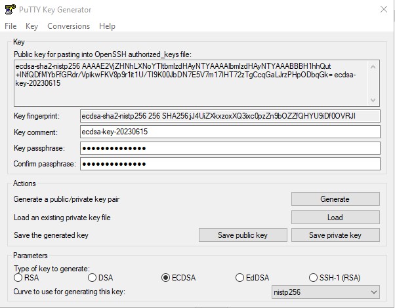Click the Key comment field

[x=230, y=132]
